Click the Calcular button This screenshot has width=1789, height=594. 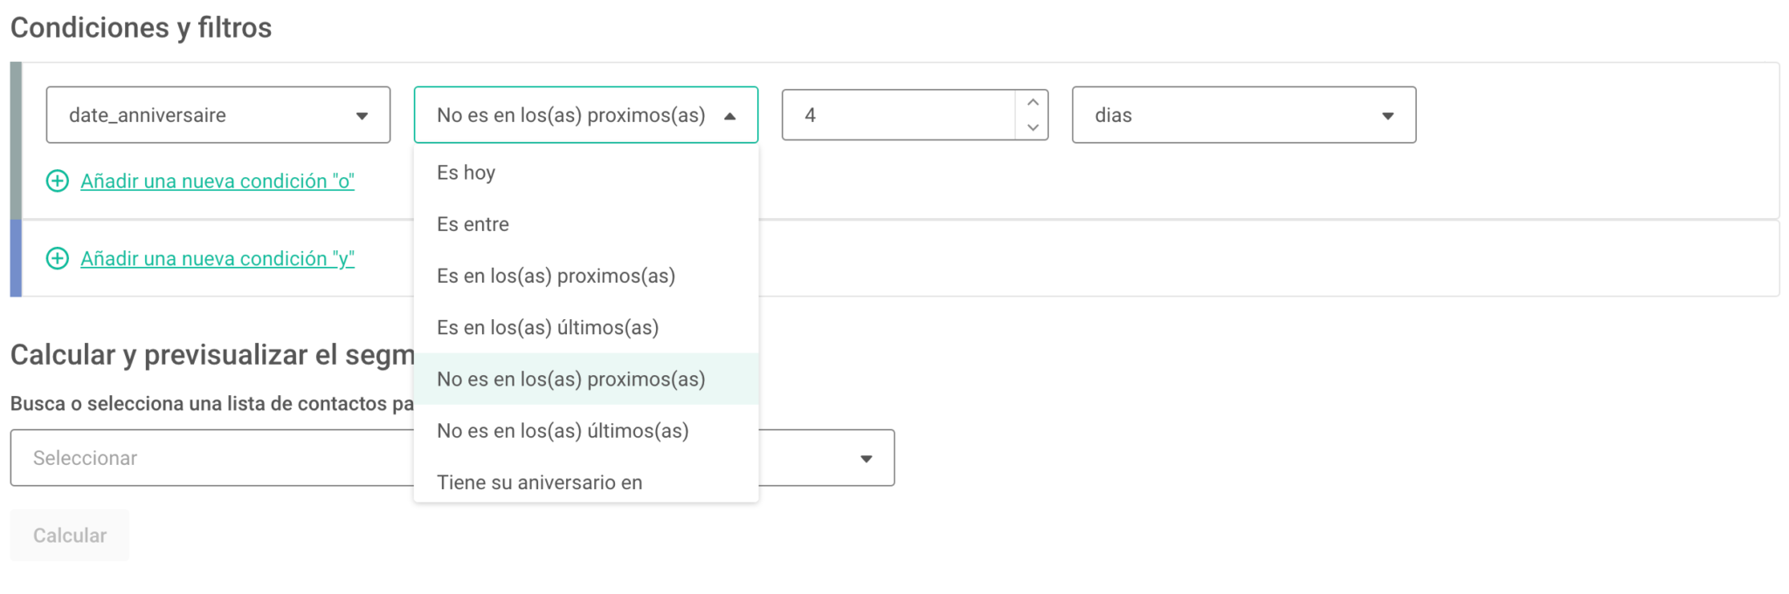click(70, 536)
